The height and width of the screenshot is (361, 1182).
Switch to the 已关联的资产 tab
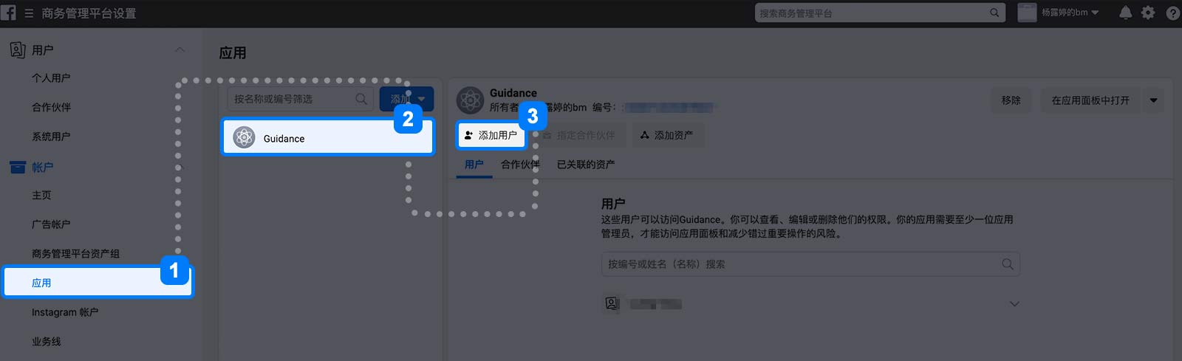pos(585,164)
